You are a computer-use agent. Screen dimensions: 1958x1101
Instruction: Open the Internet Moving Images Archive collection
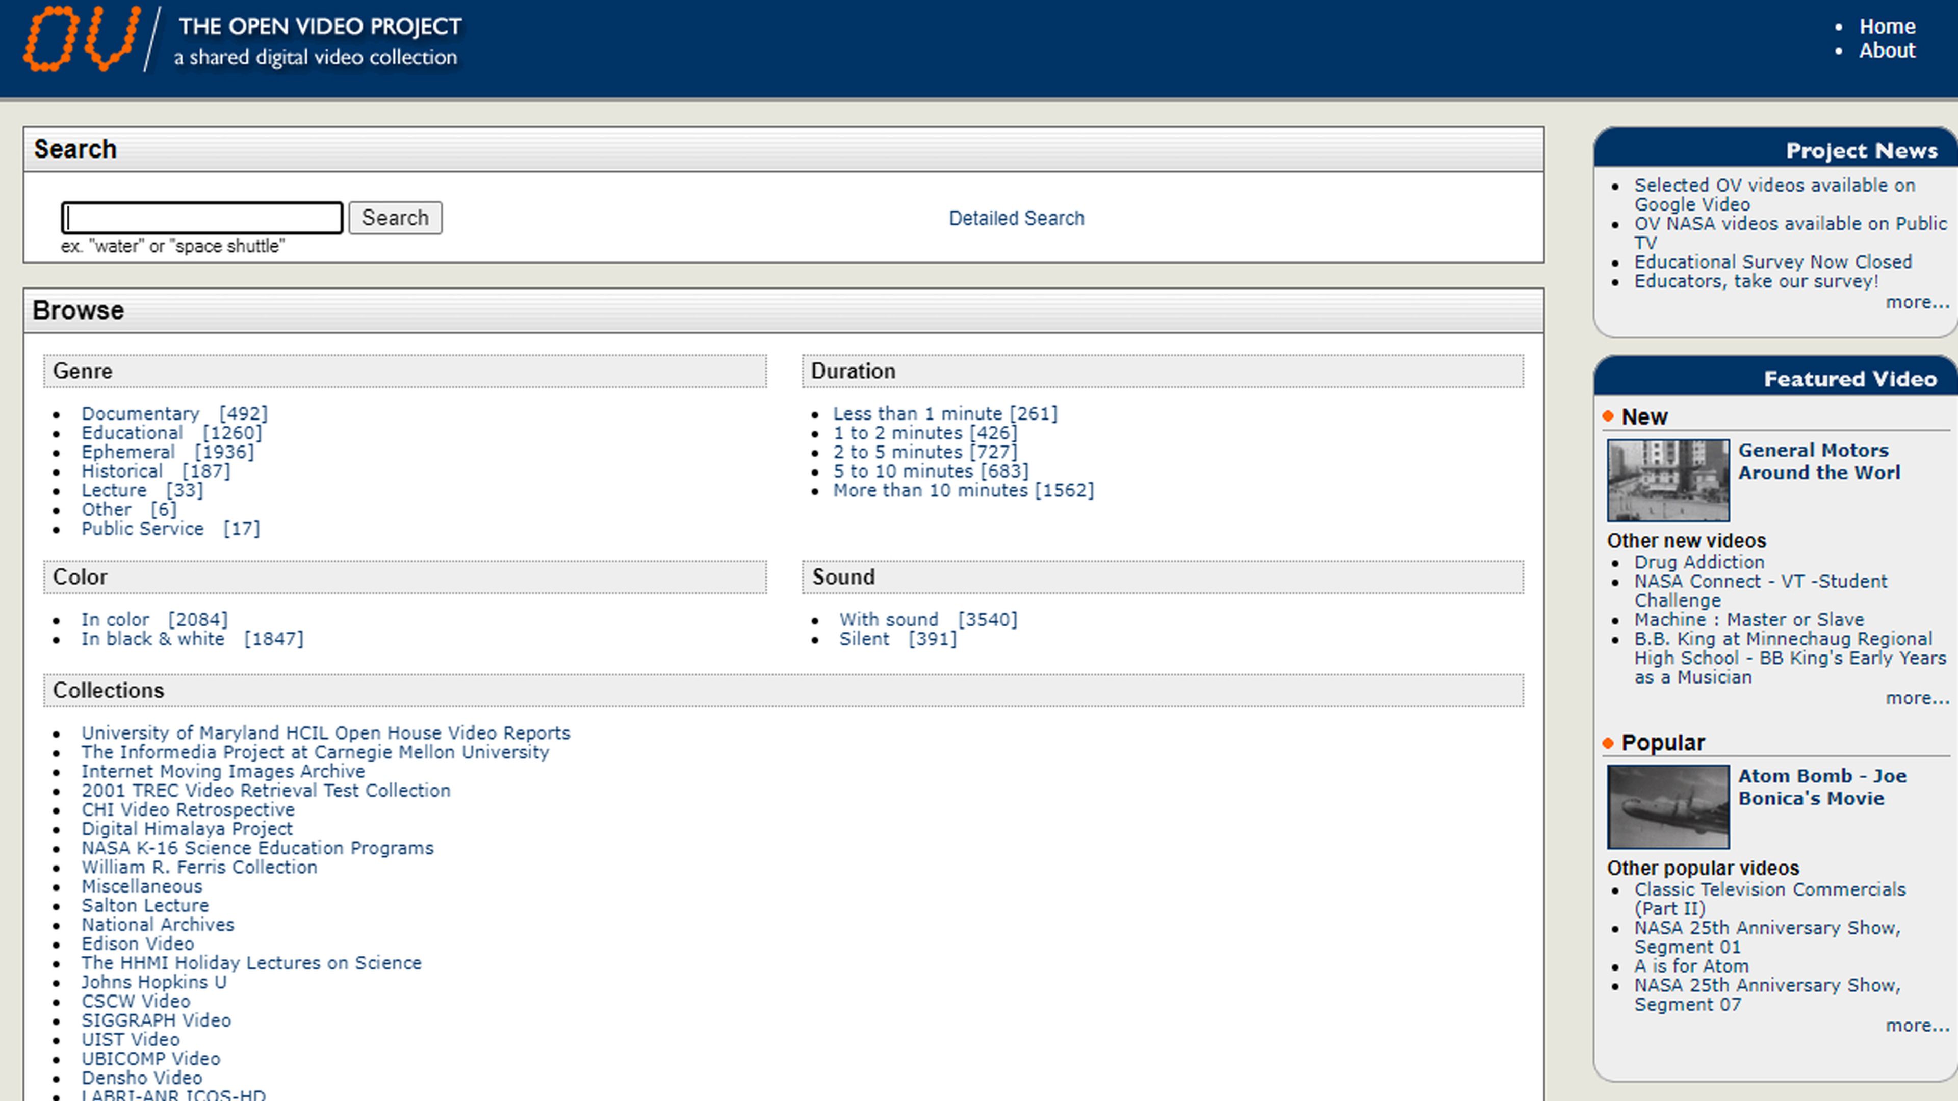pyautogui.click(x=223, y=771)
